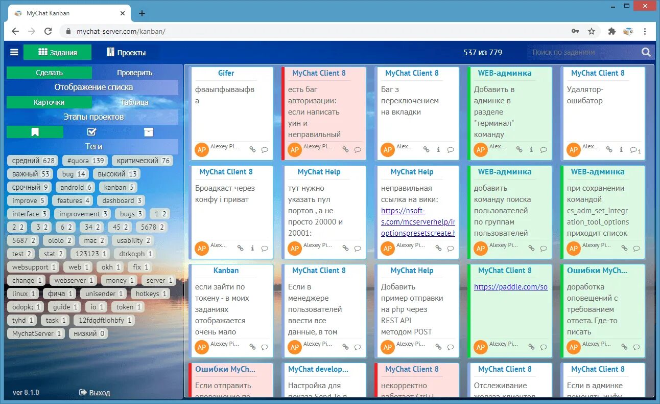Viewport: 660px width, 404px height.
Task: Open comments on доработка оповещений card
Action: click(637, 347)
